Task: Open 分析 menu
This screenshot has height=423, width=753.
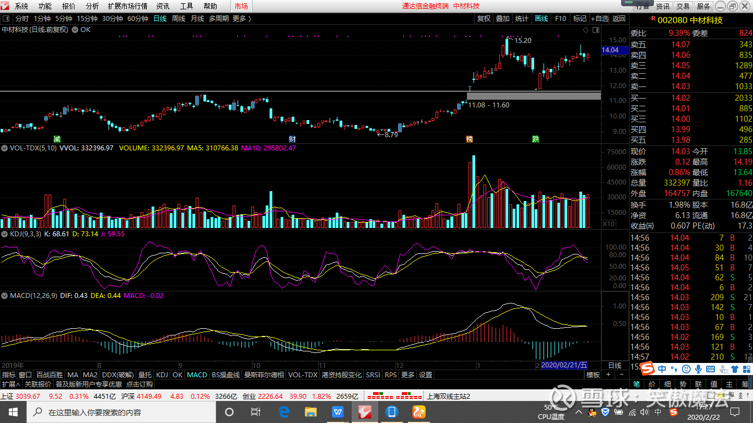Action: coord(93,6)
